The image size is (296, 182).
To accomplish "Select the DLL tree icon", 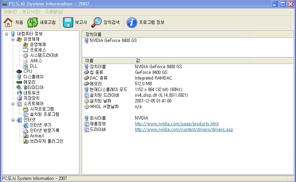I will [26, 66].
